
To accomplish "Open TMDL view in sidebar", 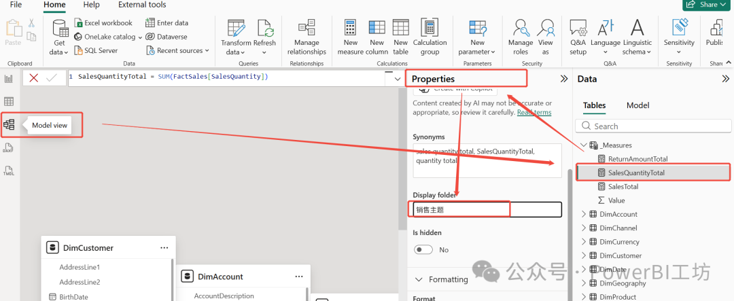I will (8, 171).
